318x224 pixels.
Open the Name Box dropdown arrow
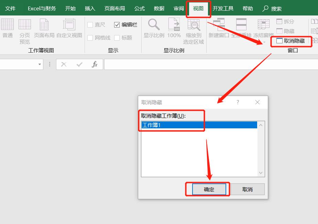(39, 64)
